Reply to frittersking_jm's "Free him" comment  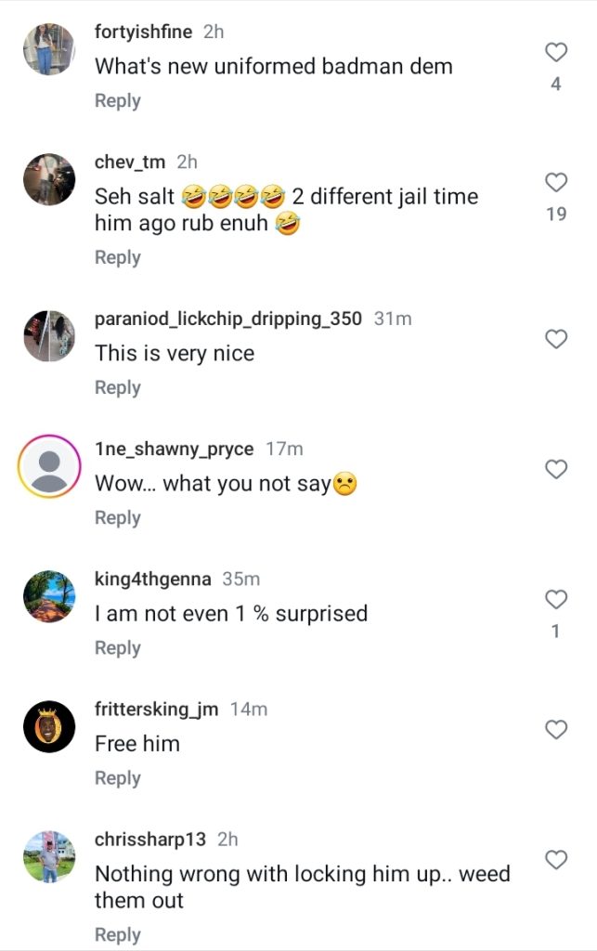click(x=117, y=777)
